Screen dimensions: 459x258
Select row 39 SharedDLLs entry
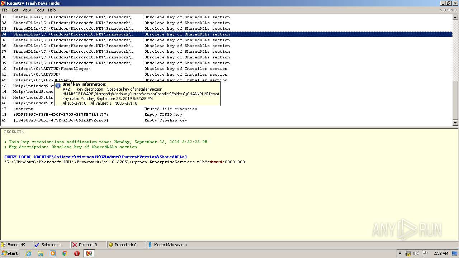[226, 63]
